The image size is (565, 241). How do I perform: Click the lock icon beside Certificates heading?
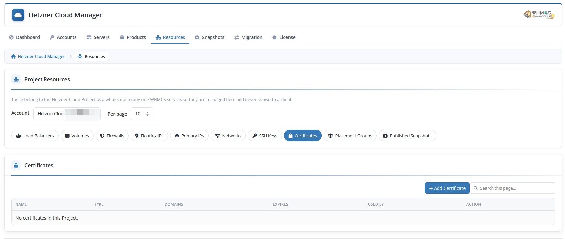[16, 165]
